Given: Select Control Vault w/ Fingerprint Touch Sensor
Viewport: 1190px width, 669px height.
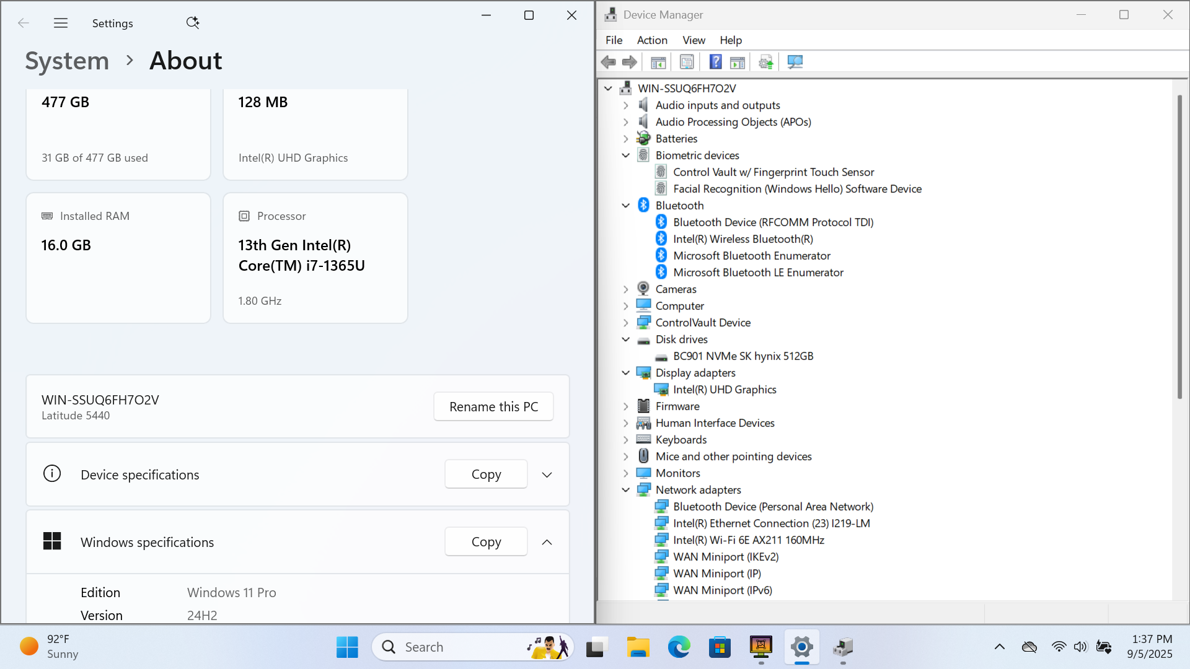Looking at the screenshot, I should (x=773, y=172).
